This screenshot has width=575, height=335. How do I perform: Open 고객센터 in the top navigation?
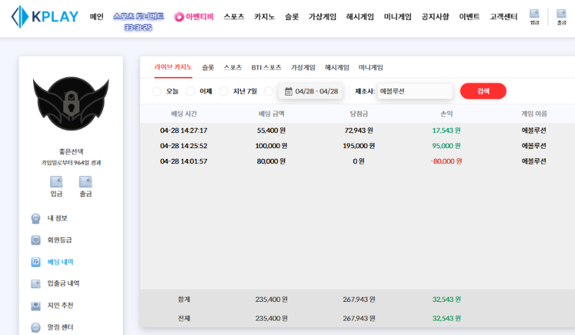[x=505, y=17]
